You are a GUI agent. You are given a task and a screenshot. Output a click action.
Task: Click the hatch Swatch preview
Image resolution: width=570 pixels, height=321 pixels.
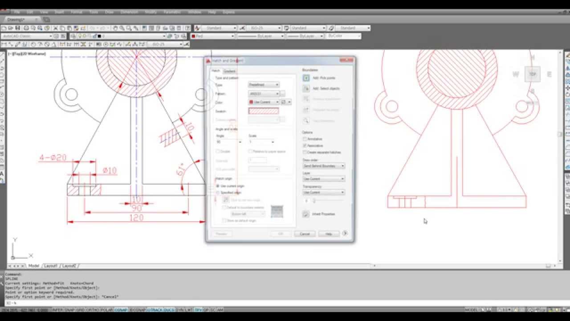click(264, 111)
